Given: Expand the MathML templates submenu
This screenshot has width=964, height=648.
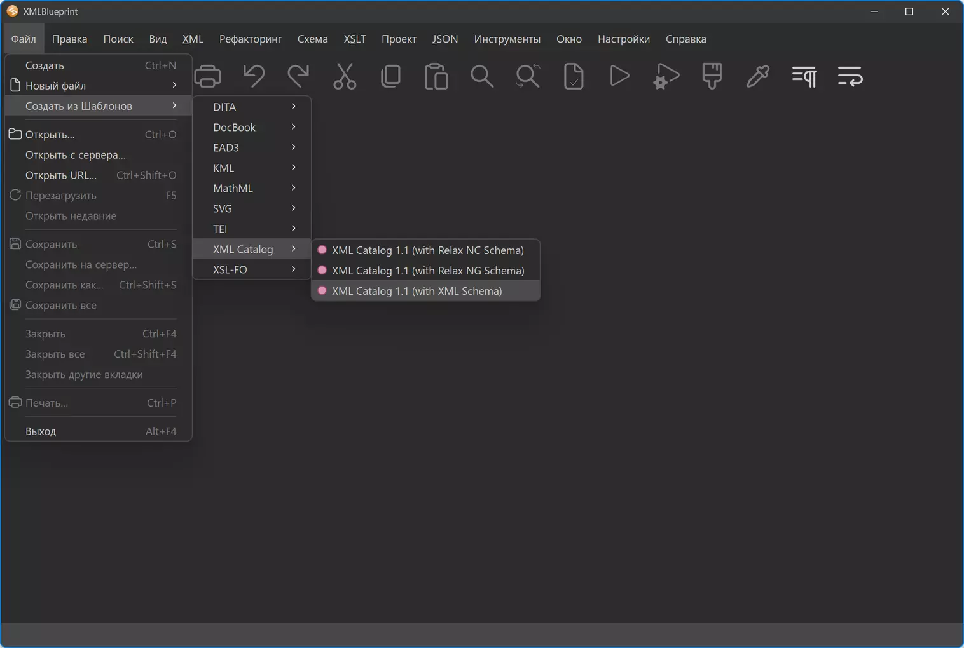Looking at the screenshot, I should click(252, 189).
